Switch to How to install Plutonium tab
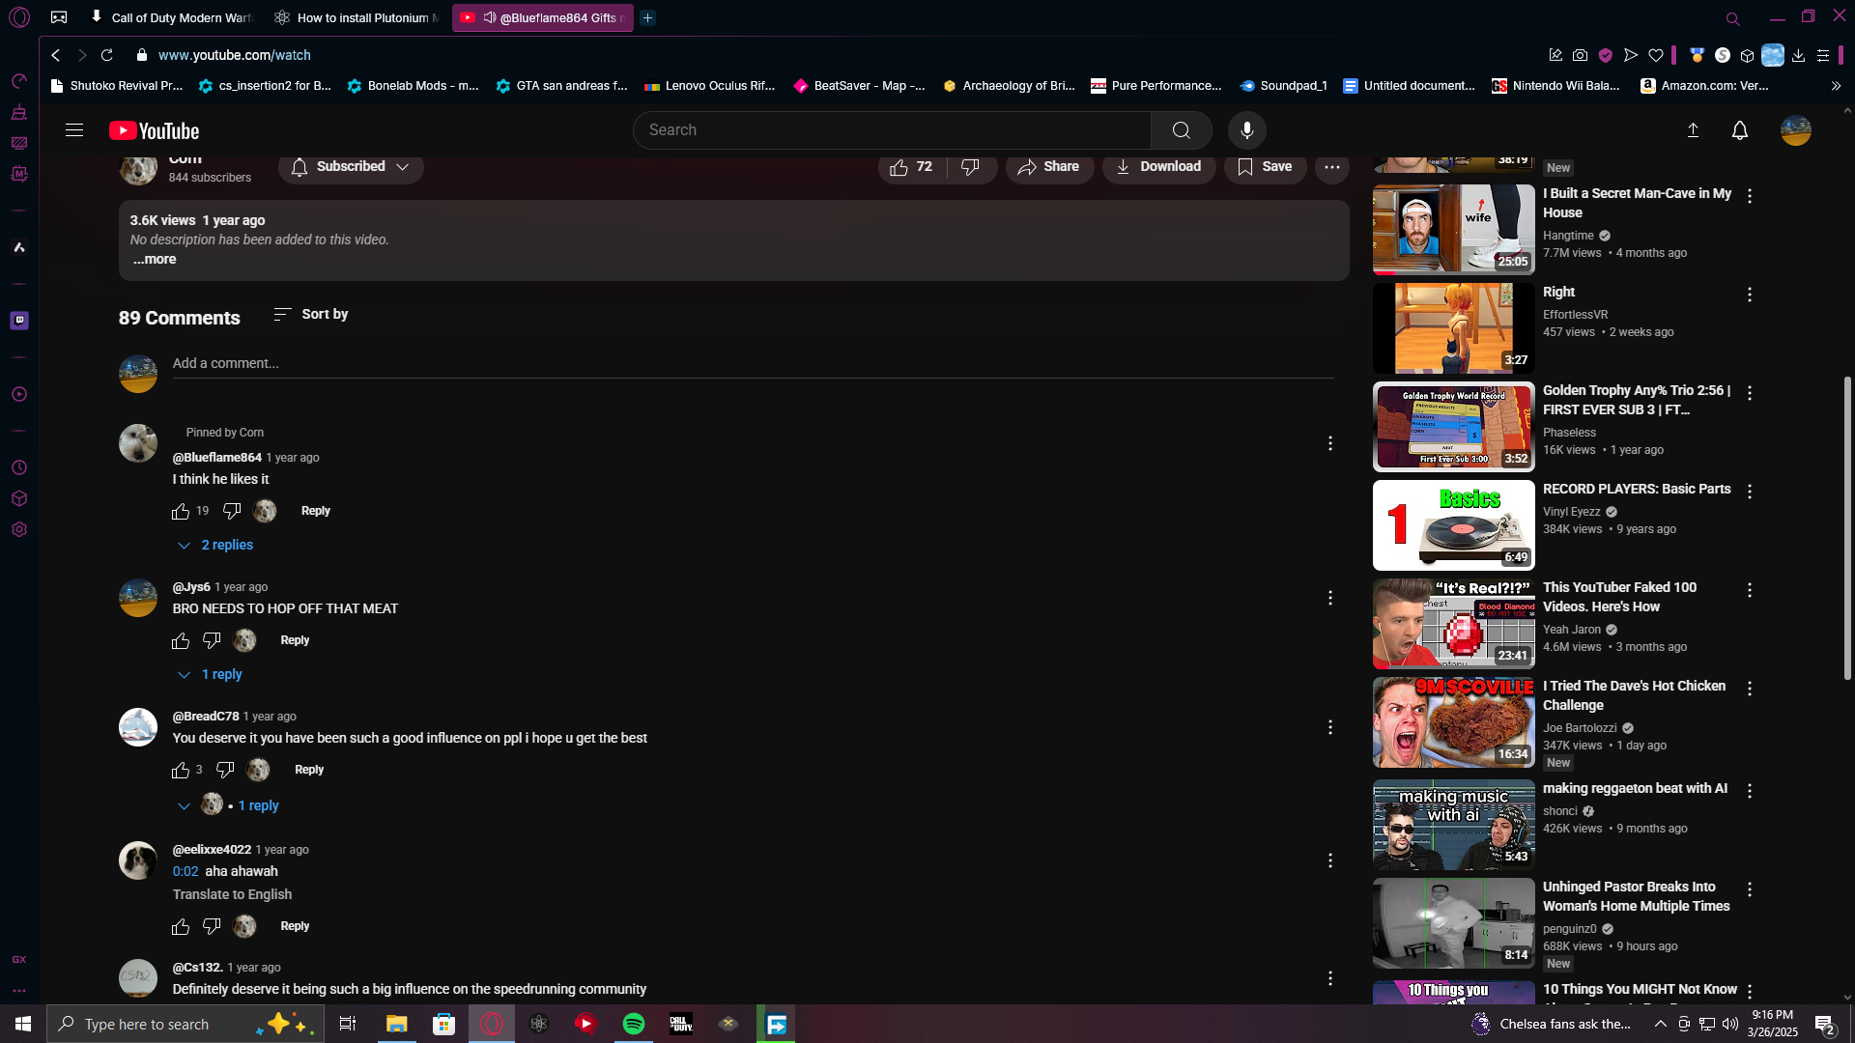 click(x=357, y=17)
